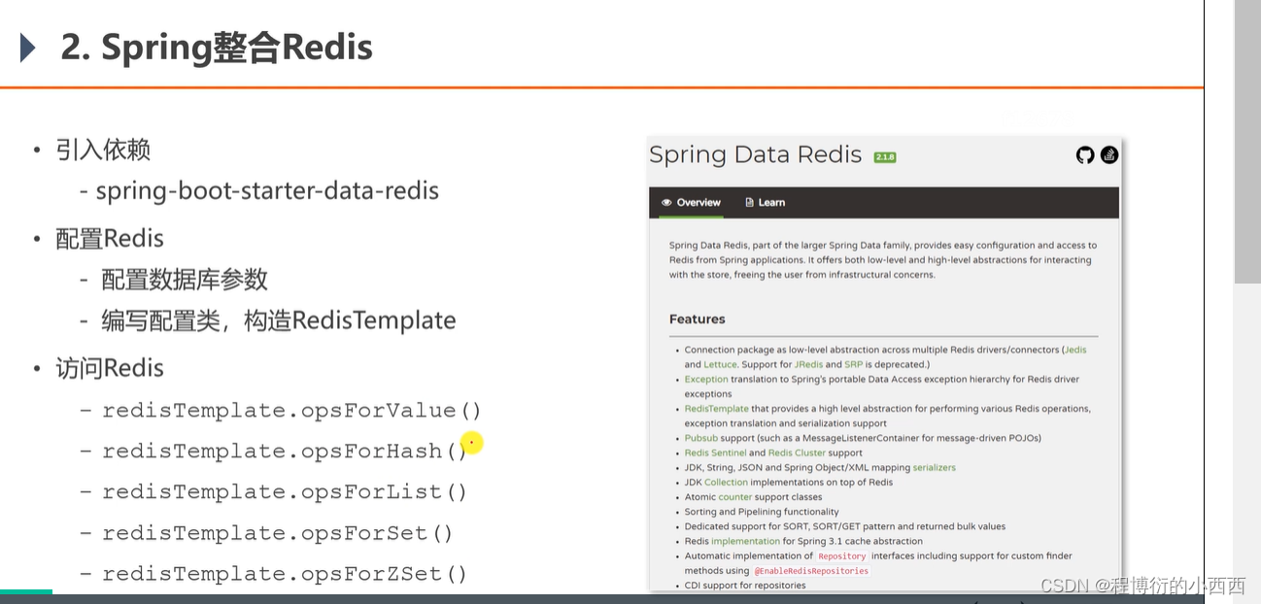Click the yellow cursor highlight dot

pyautogui.click(x=472, y=443)
